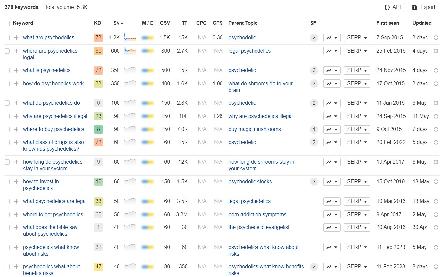Expand trend chart dropdown for 'what do psychedelics do'
Screen dimensions: 443x277
pos(331,103)
